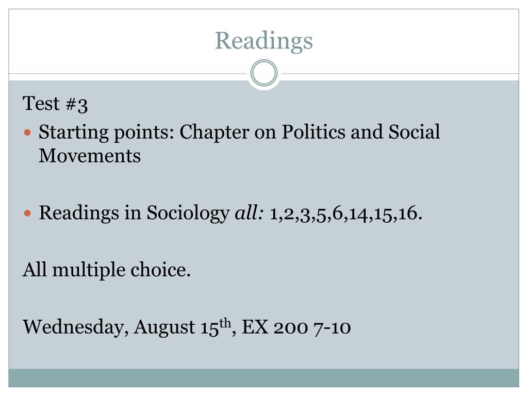Click the Test #3 heading text

55,104
